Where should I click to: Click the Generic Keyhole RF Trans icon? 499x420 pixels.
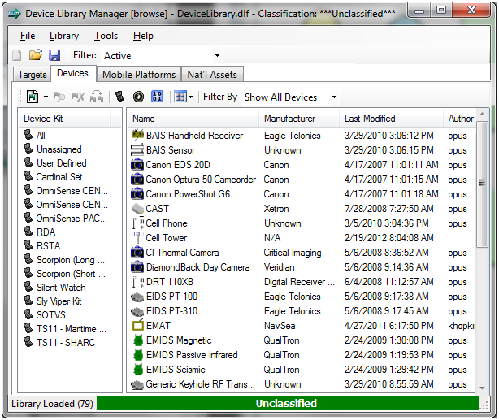(x=137, y=384)
